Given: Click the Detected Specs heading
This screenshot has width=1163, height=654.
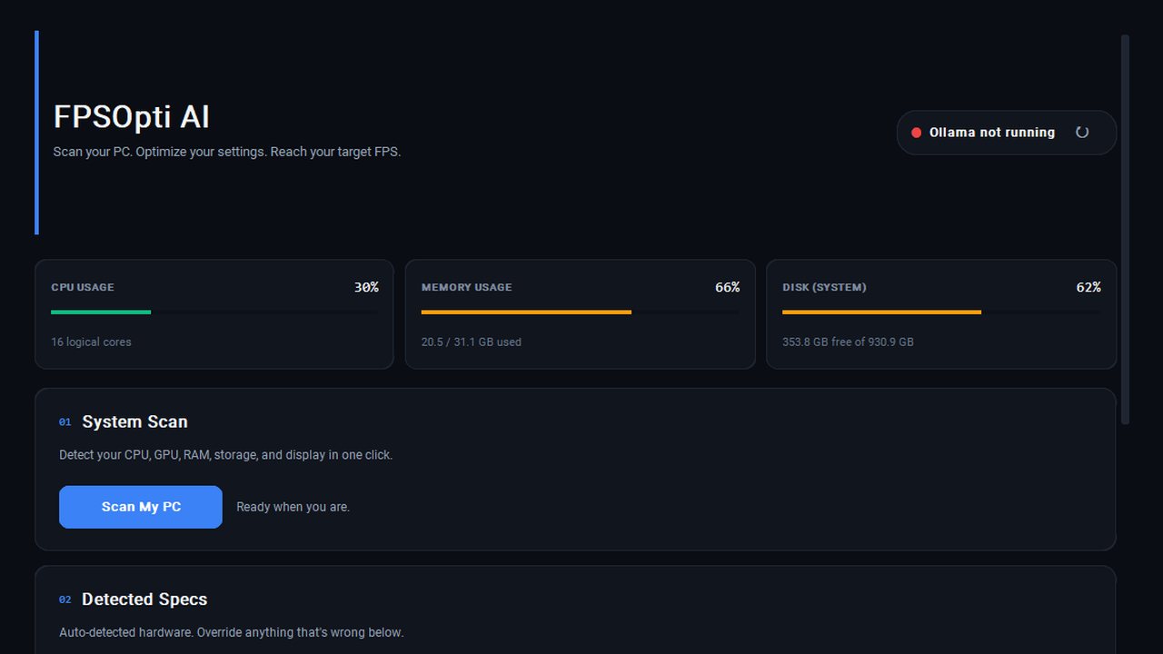Looking at the screenshot, I should tap(144, 599).
